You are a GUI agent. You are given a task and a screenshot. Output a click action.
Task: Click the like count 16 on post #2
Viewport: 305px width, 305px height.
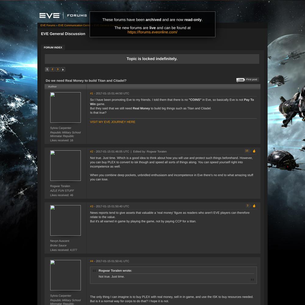[247, 151]
